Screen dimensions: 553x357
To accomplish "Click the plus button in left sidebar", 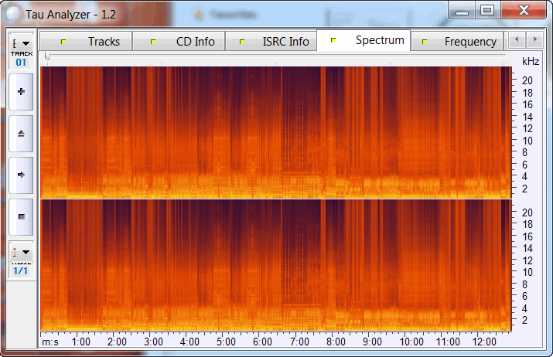I will 21,91.
